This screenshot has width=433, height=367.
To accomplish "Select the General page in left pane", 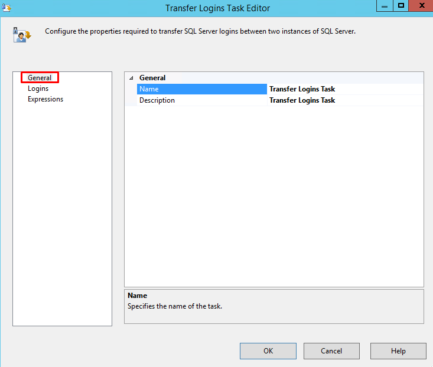I will click(x=40, y=78).
